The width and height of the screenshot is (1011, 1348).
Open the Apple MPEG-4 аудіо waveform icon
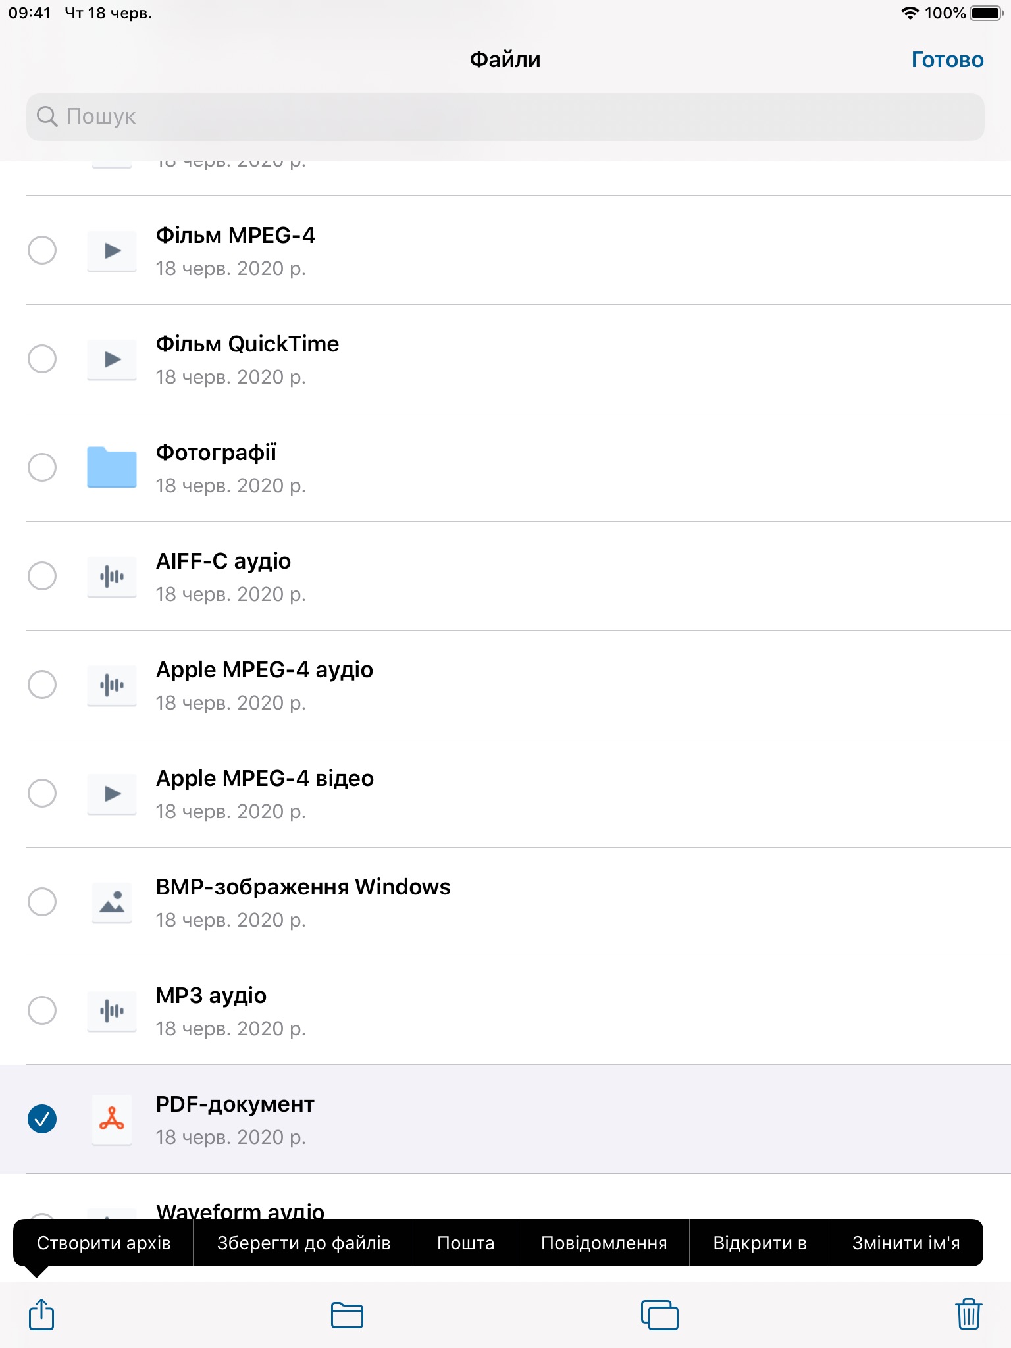coord(112,685)
